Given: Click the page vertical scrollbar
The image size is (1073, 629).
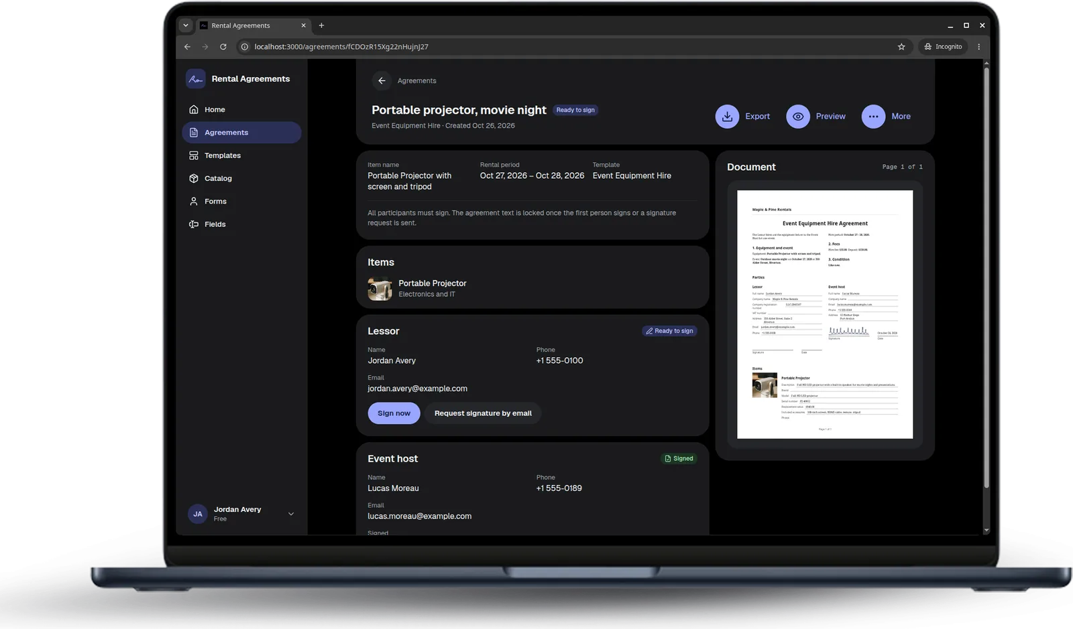Looking at the screenshot, I should click(x=986, y=275).
